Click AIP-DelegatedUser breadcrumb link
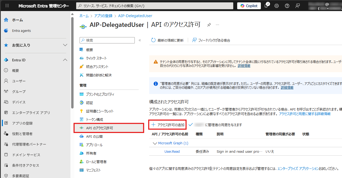The image size is (342, 178). 135,16
